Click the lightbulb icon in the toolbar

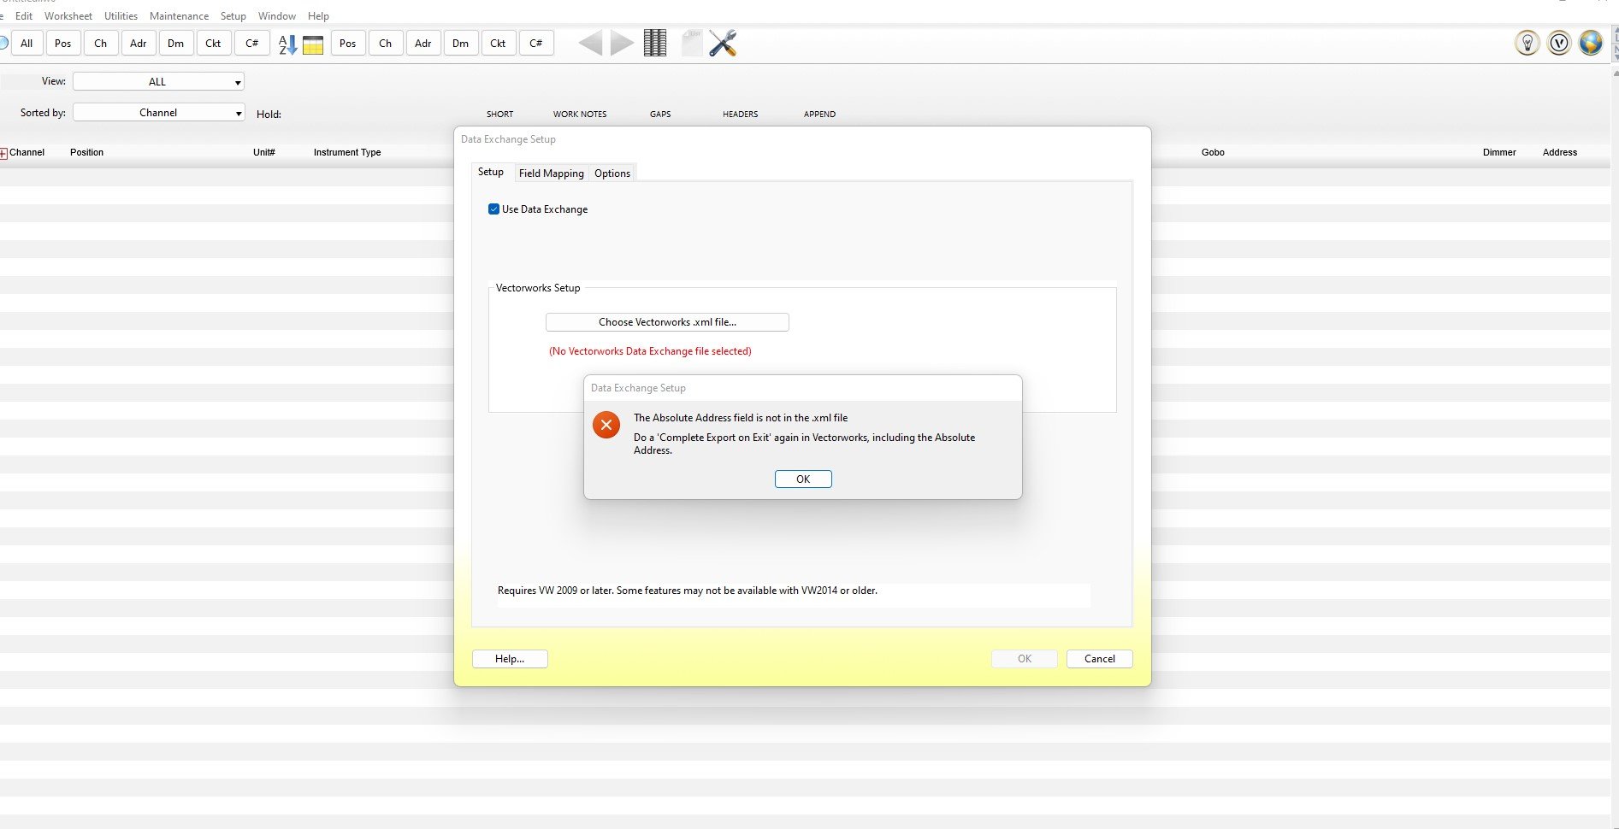point(1527,43)
